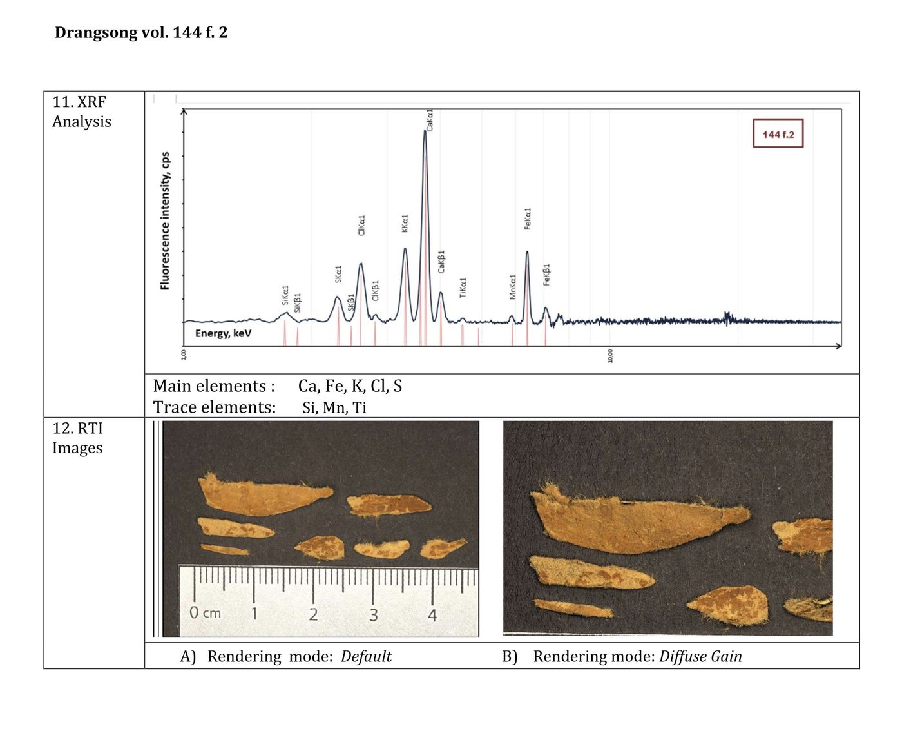This screenshot has width=902, height=740.
Task: Click the 'Ca, Fe, K, Cl, S' value
Action: (350, 386)
